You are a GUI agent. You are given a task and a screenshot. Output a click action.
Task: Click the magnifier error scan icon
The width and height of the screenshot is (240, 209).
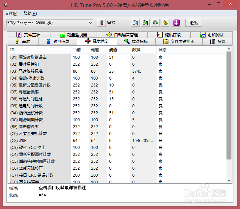tap(127, 41)
